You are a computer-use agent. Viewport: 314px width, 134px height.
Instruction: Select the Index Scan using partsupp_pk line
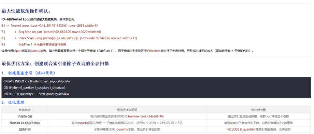tap(69, 38)
